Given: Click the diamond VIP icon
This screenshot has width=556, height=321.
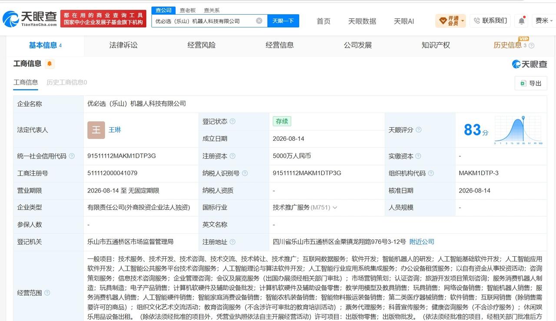Looking at the screenshot, I should point(443,20).
